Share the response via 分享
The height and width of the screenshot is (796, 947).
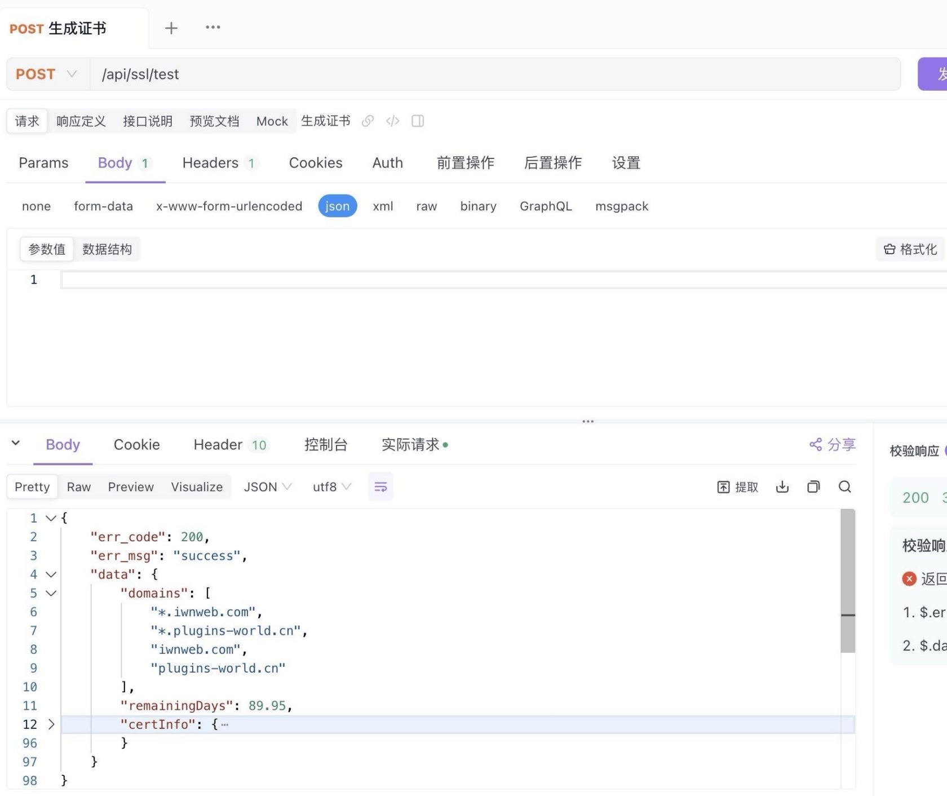pos(833,445)
